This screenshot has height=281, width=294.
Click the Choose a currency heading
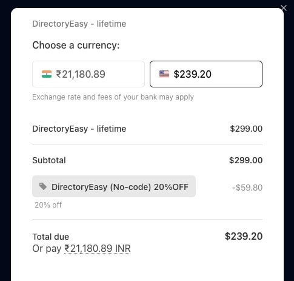pyautogui.click(x=76, y=45)
